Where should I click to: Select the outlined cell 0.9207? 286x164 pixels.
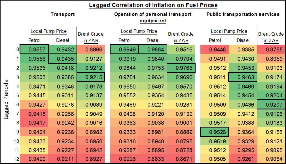(x=271, y=105)
